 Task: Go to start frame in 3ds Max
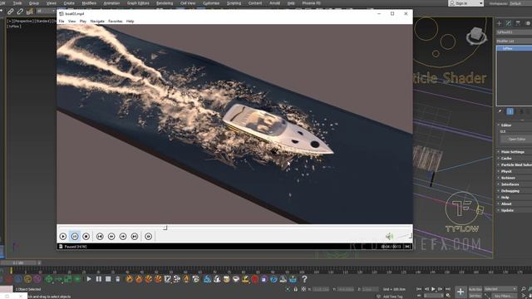click(419, 289)
